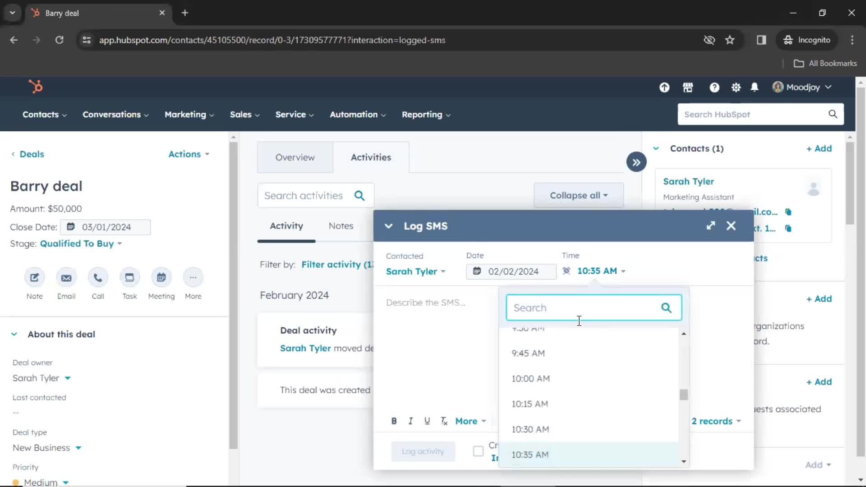The height and width of the screenshot is (487, 866).
Task: Click the time search magnifier icon
Action: pos(666,308)
